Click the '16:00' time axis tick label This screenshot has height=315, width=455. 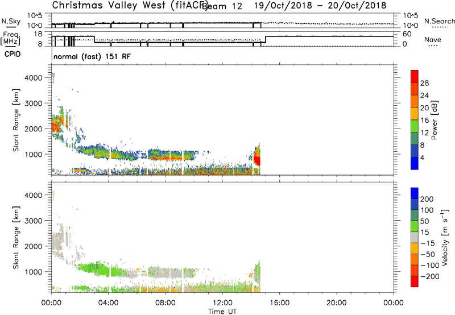[279, 303]
